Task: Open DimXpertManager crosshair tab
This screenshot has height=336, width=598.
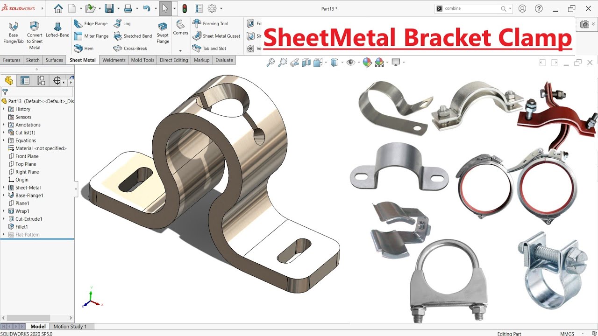Action: 57,81
